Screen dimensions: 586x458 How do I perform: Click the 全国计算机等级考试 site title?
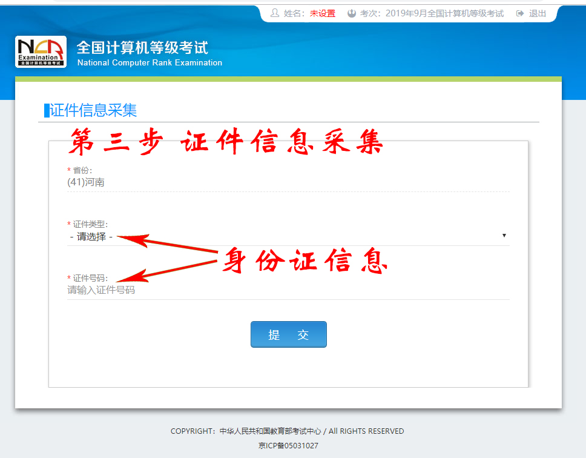pos(142,47)
